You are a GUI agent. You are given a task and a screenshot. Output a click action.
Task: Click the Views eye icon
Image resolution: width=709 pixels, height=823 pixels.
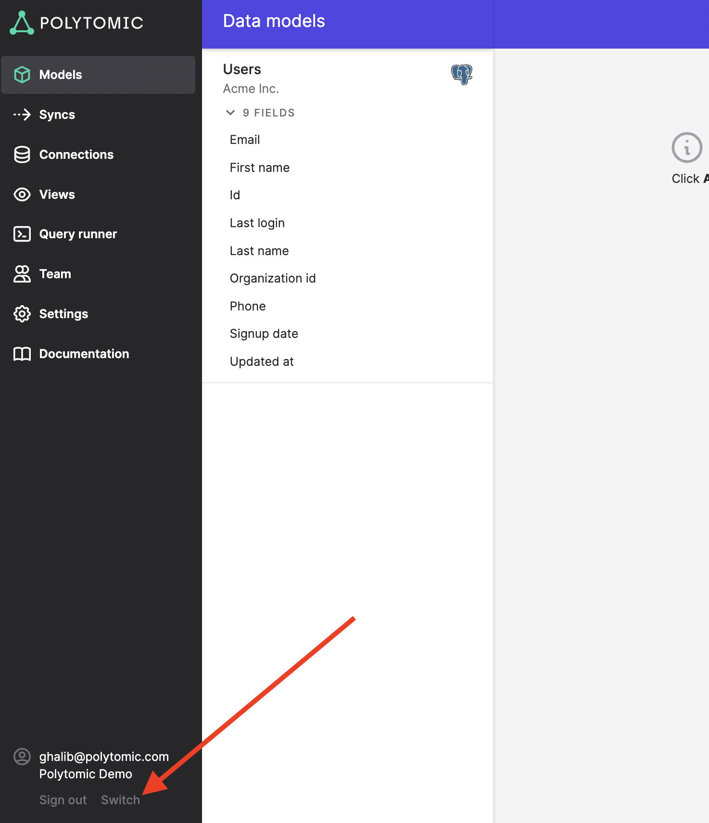[22, 194]
